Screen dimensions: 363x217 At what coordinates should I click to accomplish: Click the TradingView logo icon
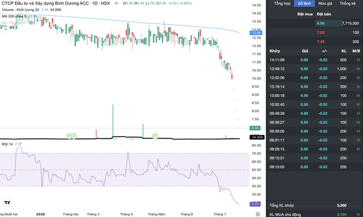[x=7, y=202]
